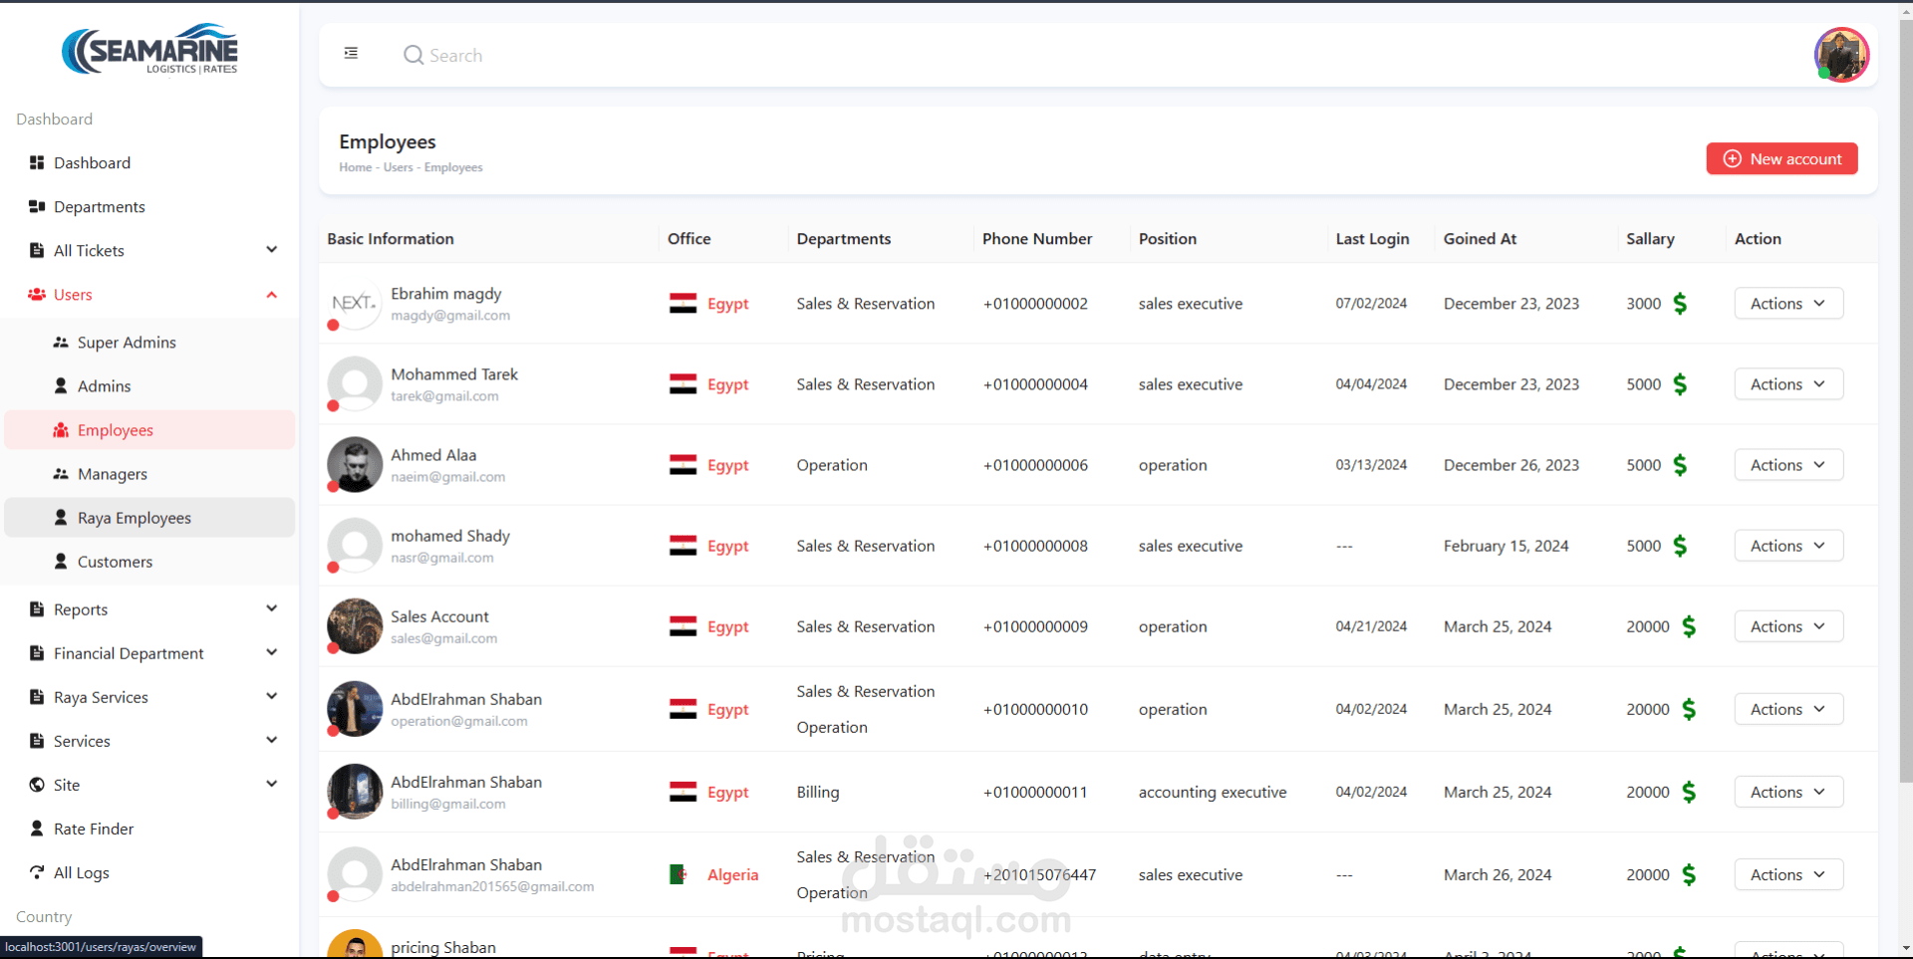The image size is (1913, 959).
Task: Click Home breadcrumb link
Action: coord(355,167)
